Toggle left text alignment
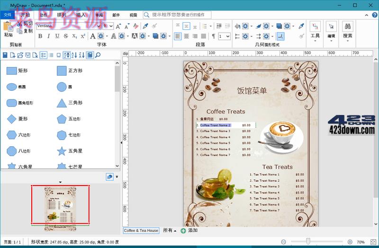 click(x=178, y=36)
